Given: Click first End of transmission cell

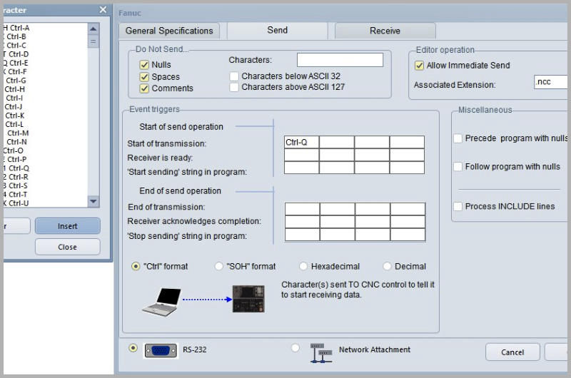Looking at the screenshot, I should (302, 209).
